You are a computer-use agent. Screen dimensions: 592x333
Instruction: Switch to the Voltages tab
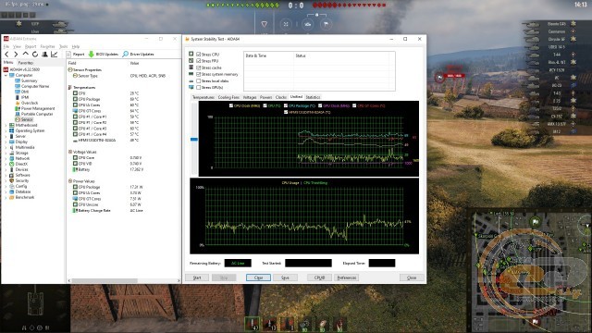[x=250, y=97]
